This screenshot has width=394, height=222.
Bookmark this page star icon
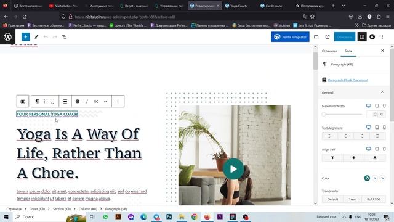click(312, 17)
